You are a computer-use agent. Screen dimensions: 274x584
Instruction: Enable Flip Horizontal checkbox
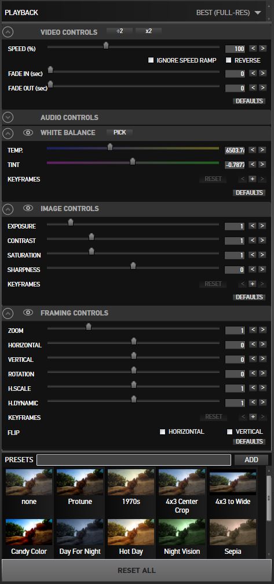[x=162, y=431]
